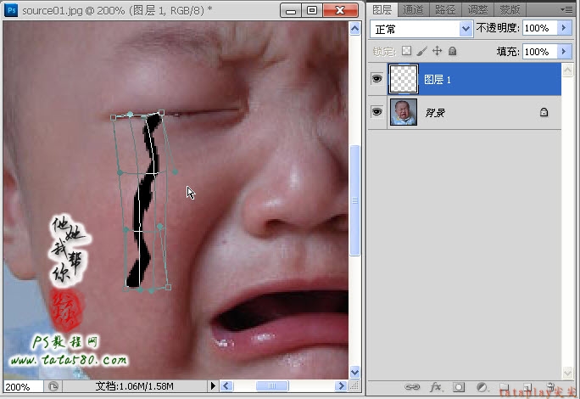Create a new layer
The image size is (580, 399).
pos(527,387)
